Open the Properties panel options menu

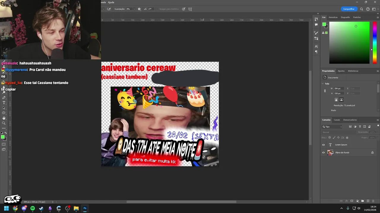tap(378, 71)
